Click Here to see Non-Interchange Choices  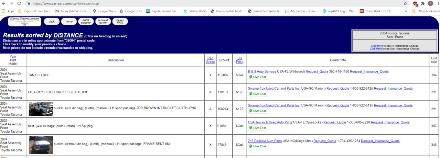coord(376,49)
